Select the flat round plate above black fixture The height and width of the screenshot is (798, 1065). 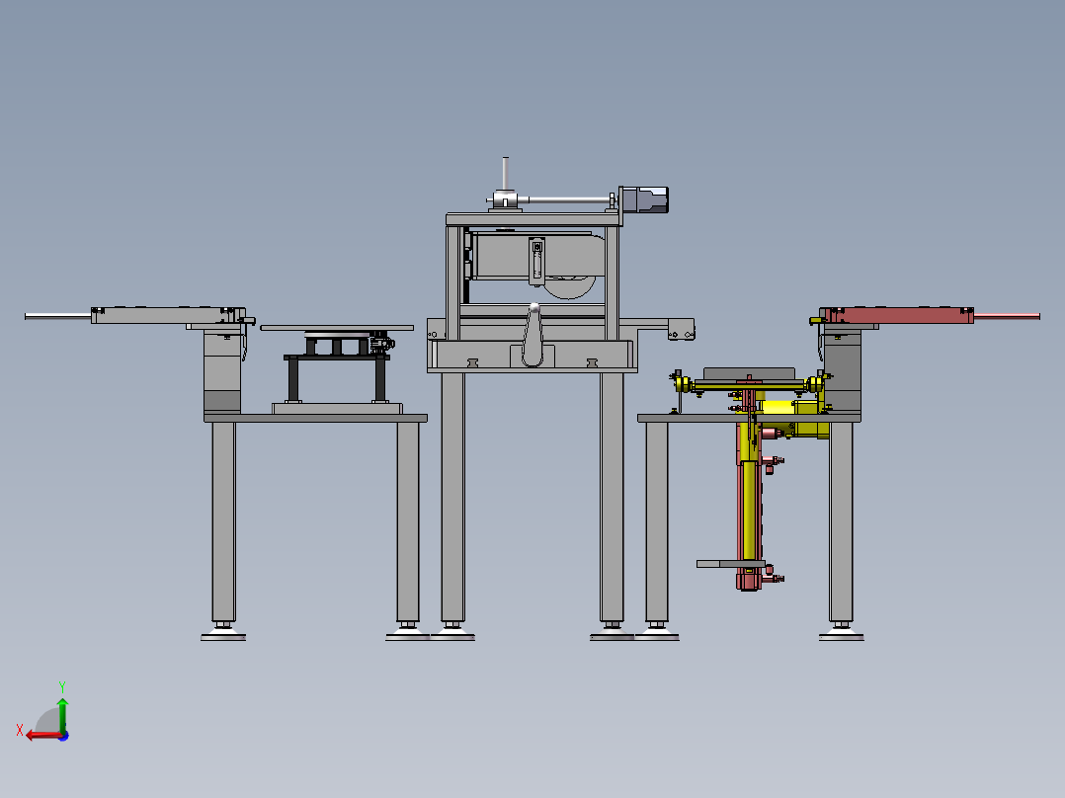point(337,328)
